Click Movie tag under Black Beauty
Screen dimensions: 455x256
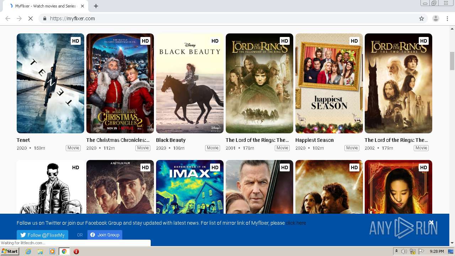(x=213, y=148)
